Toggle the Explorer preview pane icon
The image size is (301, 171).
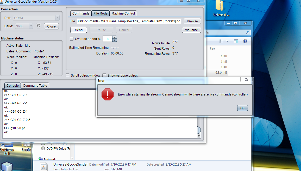coord(236,41)
